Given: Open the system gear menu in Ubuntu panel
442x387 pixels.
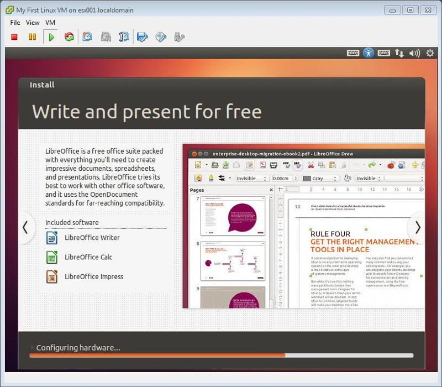Looking at the screenshot, I should pyautogui.click(x=430, y=53).
